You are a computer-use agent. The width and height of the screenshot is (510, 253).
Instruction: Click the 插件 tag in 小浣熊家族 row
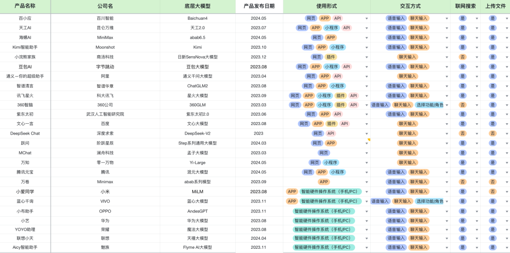click(331, 57)
